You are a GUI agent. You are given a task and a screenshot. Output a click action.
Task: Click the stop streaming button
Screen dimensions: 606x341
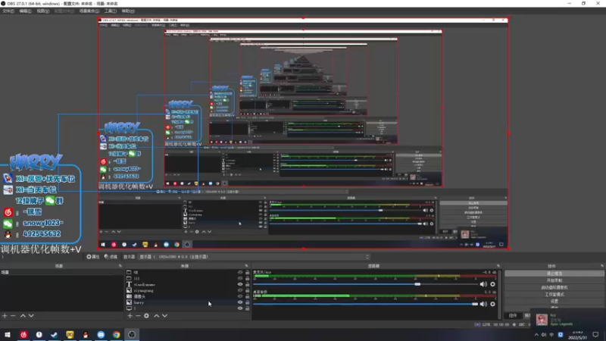coord(554,274)
